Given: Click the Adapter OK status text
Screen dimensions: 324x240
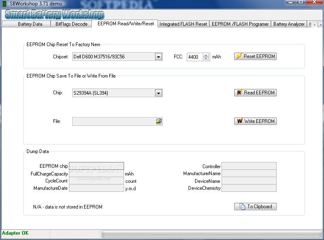Looking at the screenshot, I should click(15, 233).
